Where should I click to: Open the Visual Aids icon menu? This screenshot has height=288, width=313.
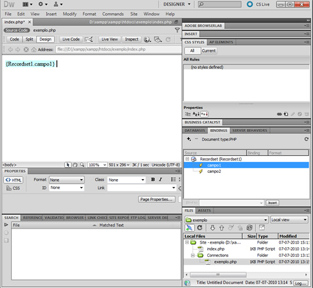coord(158,39)
